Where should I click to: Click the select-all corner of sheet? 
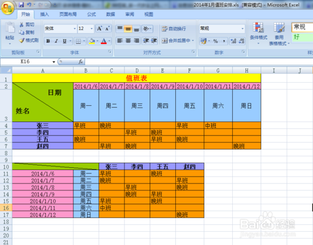point(6,71)
